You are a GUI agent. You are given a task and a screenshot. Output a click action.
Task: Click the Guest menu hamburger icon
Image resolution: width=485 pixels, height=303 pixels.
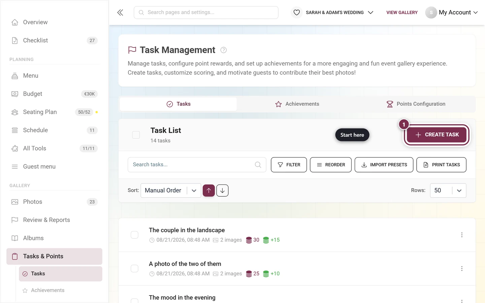coord(15,167)
